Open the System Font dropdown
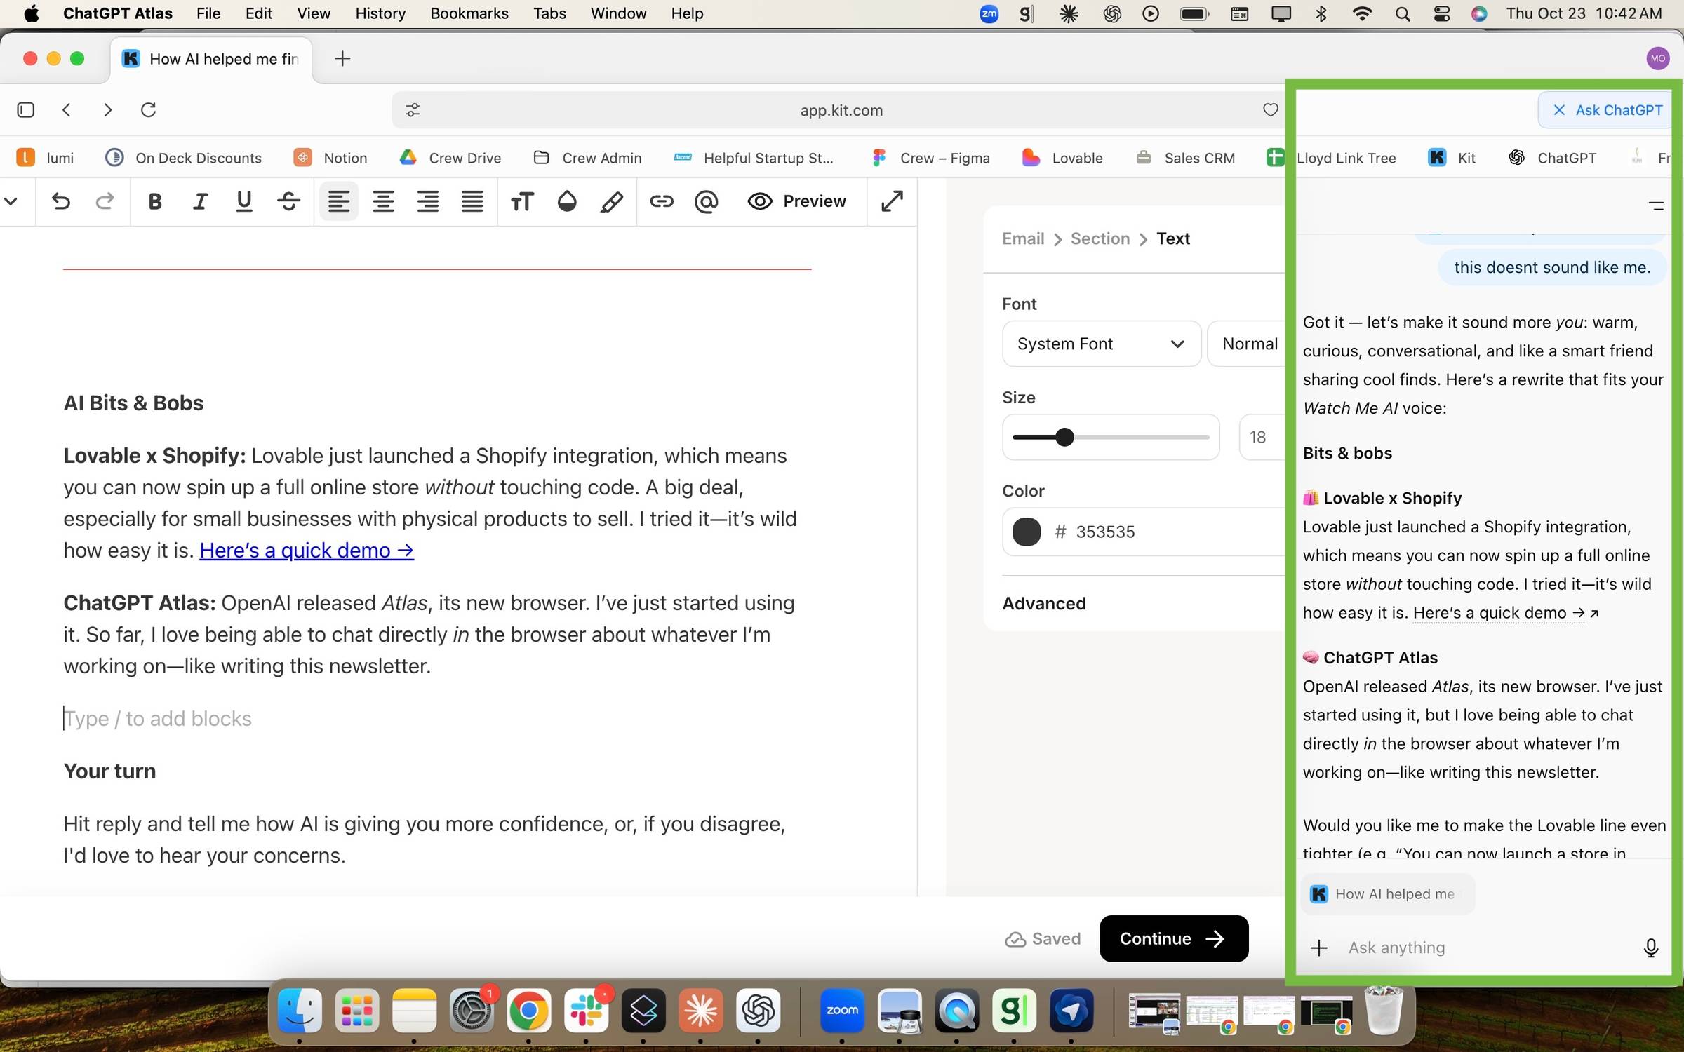The image size is (1684, 1052). point(1101,344)
